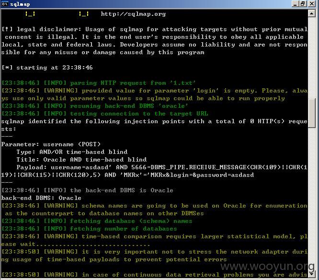Viewport: 319px width, 280px height.
Task: Click the '[*] starting at 23:38:46' line
Action: pos(47,68)
